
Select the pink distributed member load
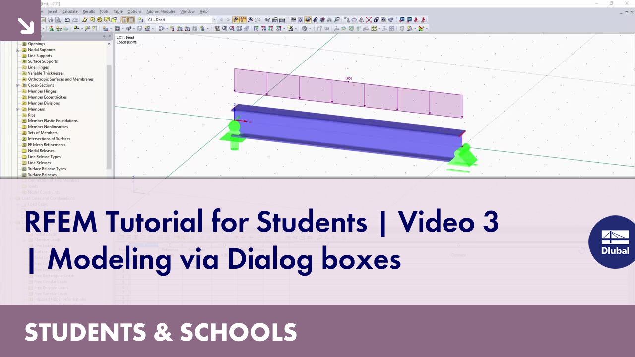click(x=348, y=93)
